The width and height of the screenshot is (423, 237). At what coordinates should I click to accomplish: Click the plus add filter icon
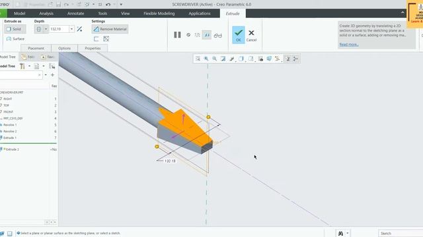coord(53,75)
